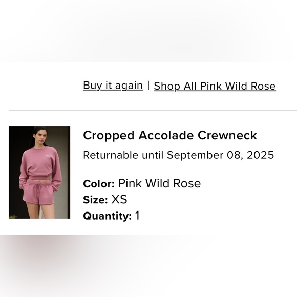This screenshot has height=297, width=297.
Task: Click the Size label
Action: (x=95, y=200)
